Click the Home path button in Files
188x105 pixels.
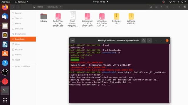tap(38, 7)
